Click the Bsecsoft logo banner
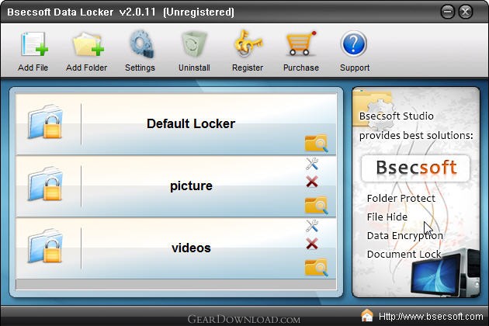 pos(416,168)
